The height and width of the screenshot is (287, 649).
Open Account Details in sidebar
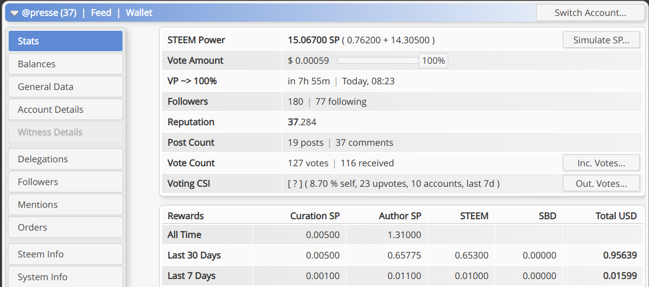pyautogui.click(x=66, y=109)
